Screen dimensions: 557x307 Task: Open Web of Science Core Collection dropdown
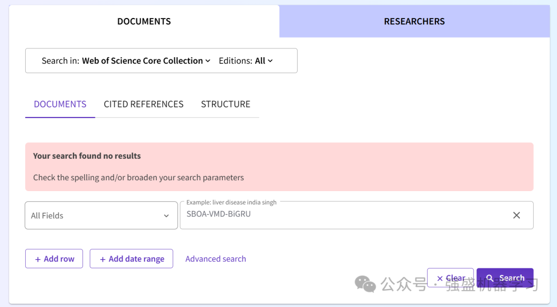146,61
